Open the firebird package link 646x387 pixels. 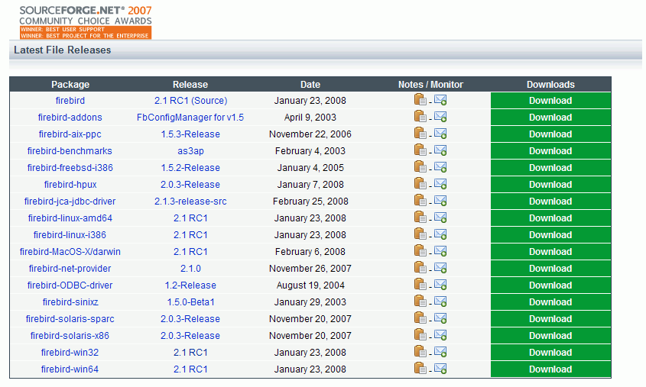(70, 100)
